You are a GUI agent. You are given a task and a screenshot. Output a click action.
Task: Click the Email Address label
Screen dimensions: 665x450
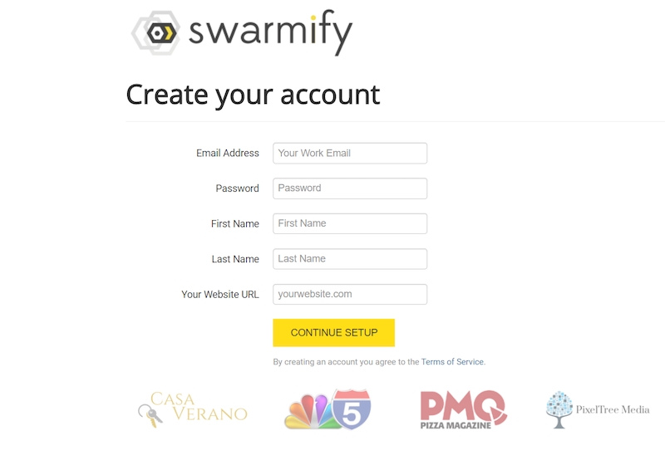click(227, 153)
